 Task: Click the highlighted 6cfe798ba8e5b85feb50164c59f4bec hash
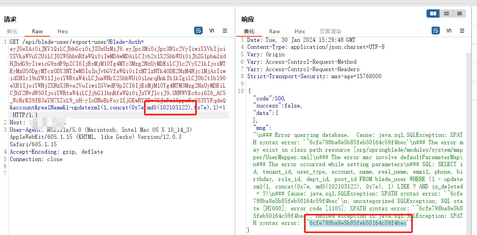tap(358, 223)
